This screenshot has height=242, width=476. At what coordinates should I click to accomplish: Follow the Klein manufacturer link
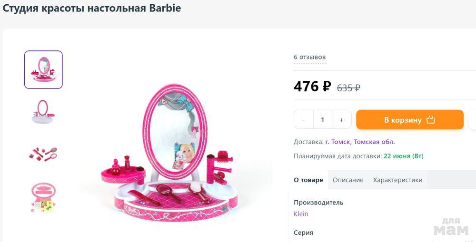301,214
